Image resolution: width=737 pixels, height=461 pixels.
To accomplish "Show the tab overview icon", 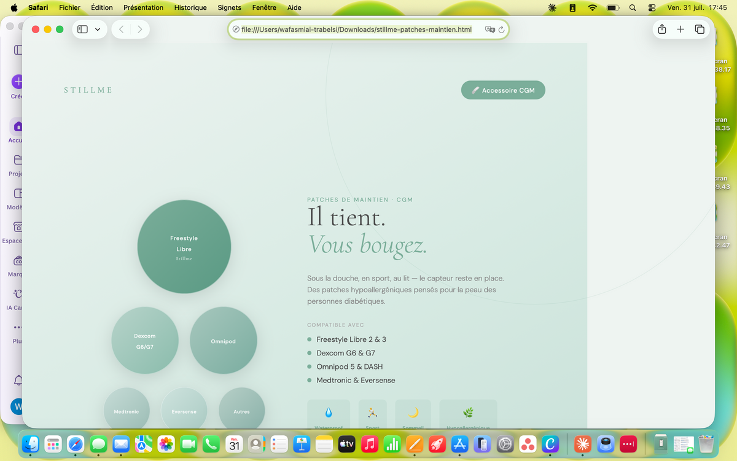I will pyautogui.click(x=700, y=29).
